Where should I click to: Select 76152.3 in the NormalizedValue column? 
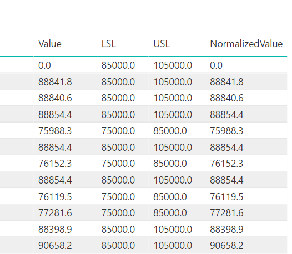[226, 164]
